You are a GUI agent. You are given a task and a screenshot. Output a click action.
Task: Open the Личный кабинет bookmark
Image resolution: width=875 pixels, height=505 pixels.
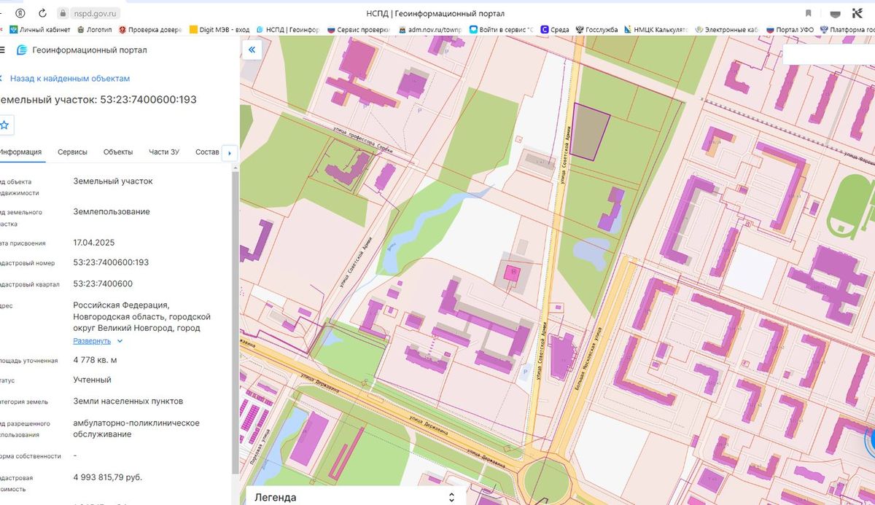(x=40, y=30)
